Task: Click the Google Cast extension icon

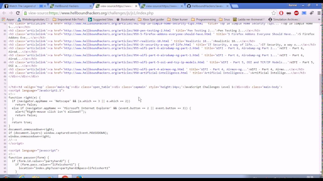Action: click(304, 13)
